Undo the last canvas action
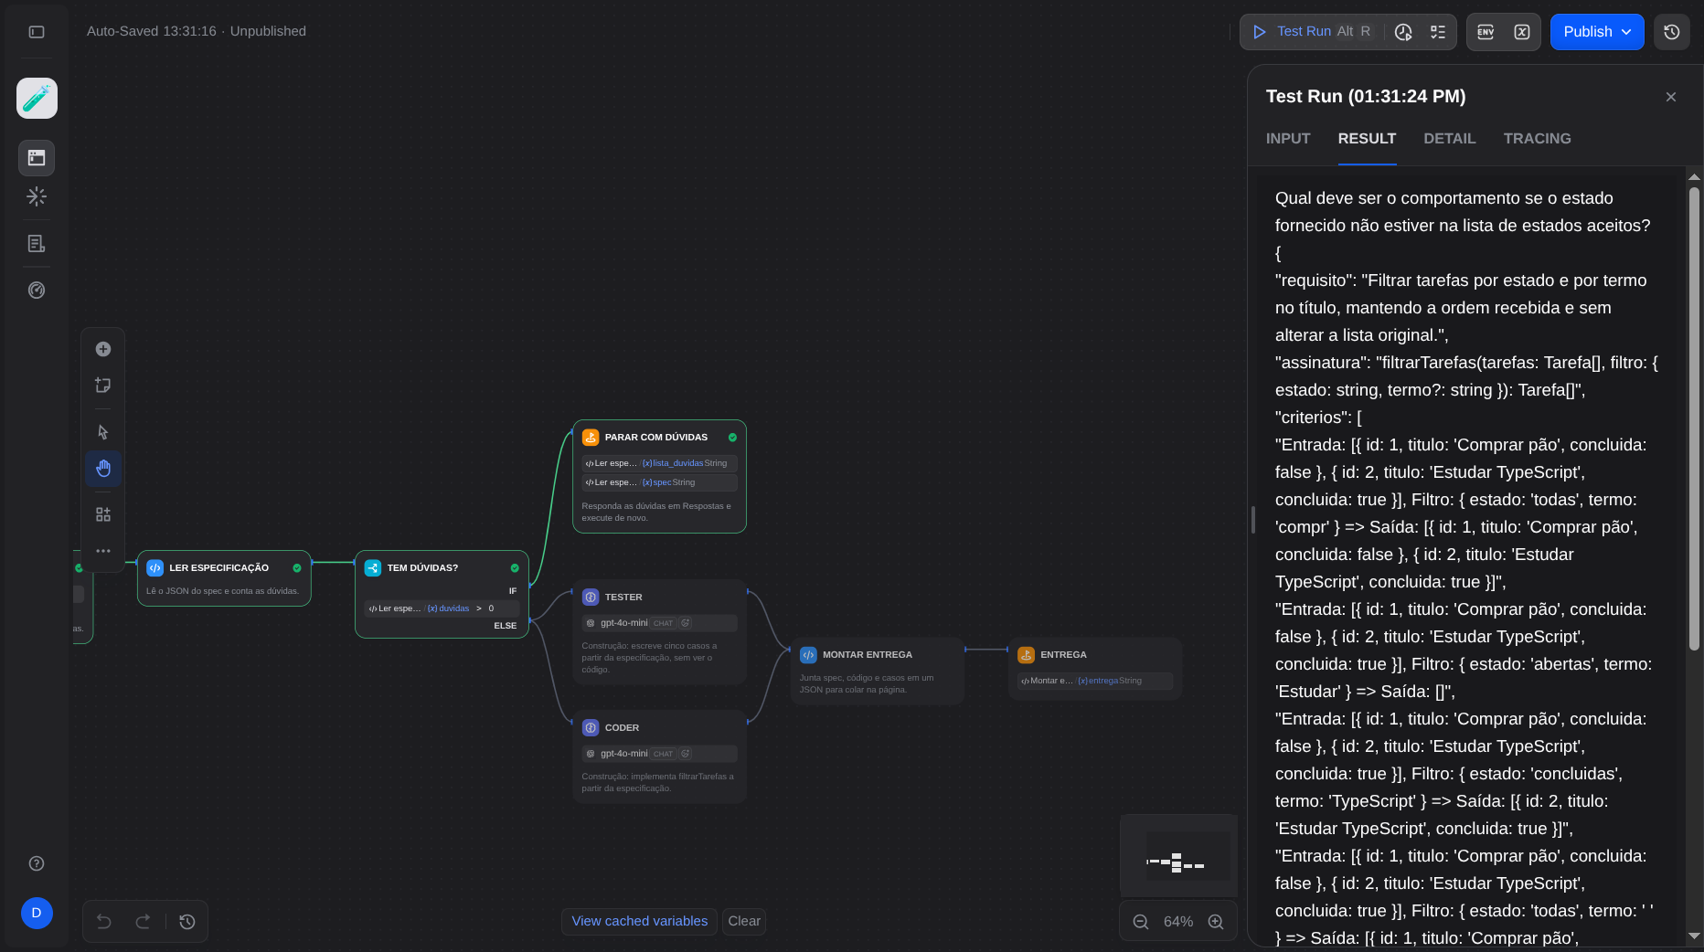1704x952 pixels. (104, 922)
